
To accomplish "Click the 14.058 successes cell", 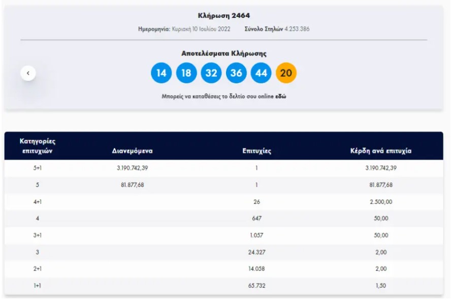I will coord(256,268).
